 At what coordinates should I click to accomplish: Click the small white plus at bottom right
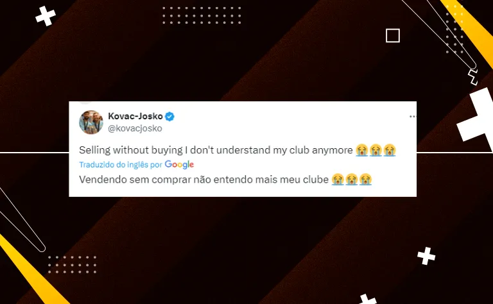(x=426, y=256)
